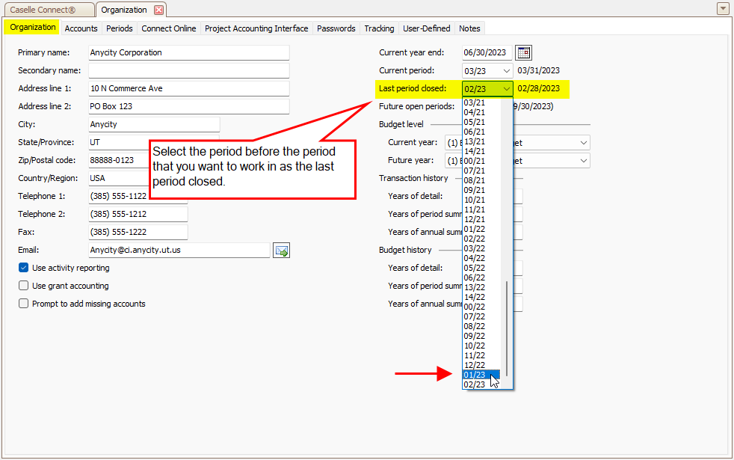Close the Organization tab with red X

(158, 10)
